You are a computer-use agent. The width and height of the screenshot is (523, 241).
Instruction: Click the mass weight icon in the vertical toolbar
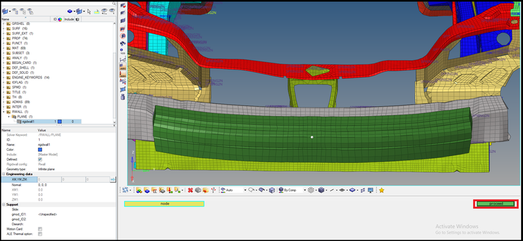point(123,97)
